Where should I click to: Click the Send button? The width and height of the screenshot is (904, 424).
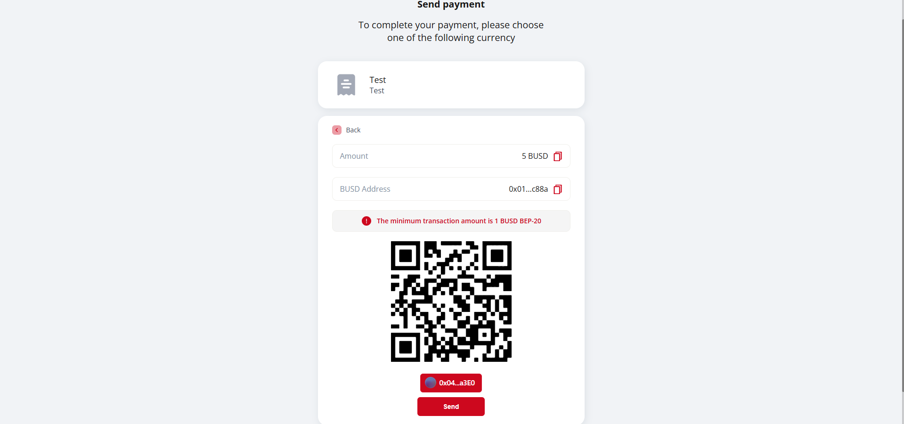pos(451,407)
